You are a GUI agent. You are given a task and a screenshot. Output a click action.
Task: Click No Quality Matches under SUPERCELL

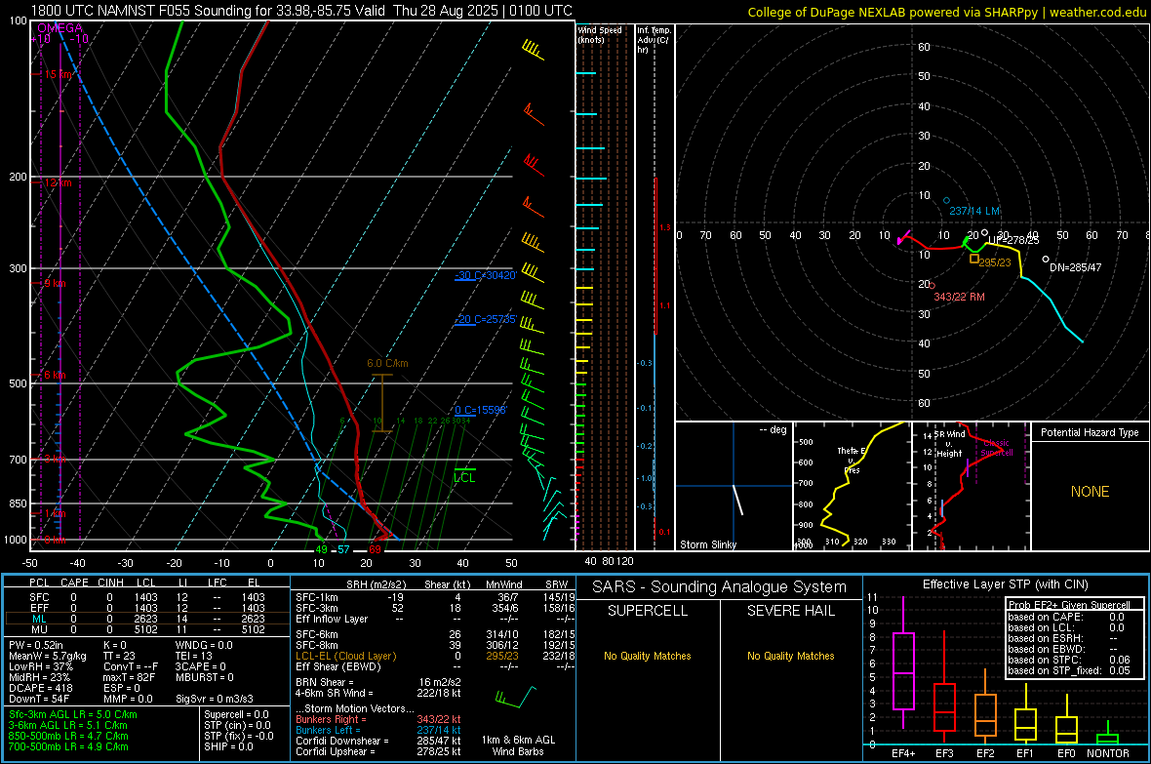pos(648,656)
